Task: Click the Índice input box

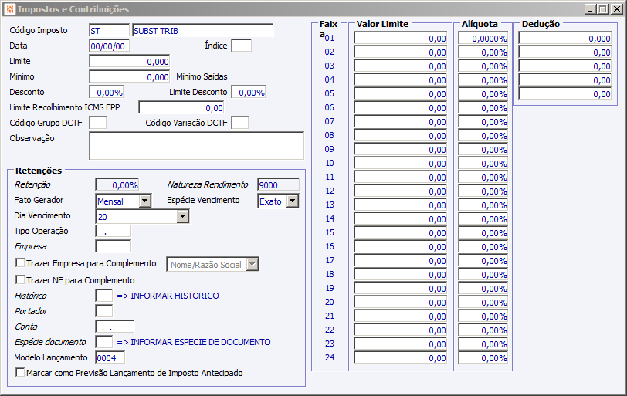Action: click(x=242, y=46)
